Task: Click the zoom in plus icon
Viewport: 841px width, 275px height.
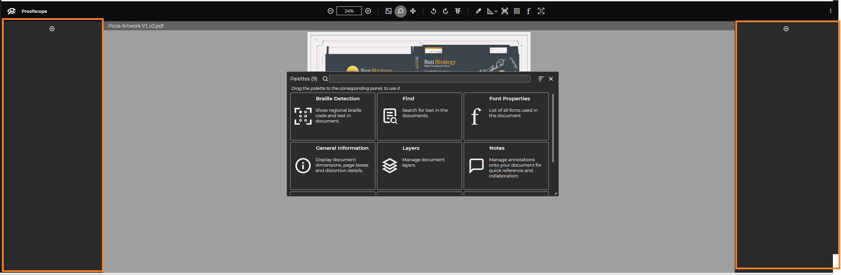Action: pyautogui.click(x=368, y=11)
